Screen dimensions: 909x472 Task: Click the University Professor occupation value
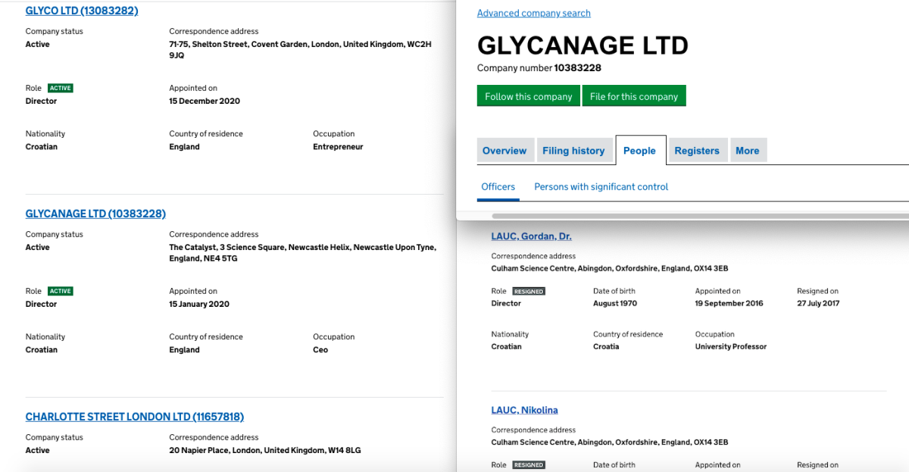(731, 346)
